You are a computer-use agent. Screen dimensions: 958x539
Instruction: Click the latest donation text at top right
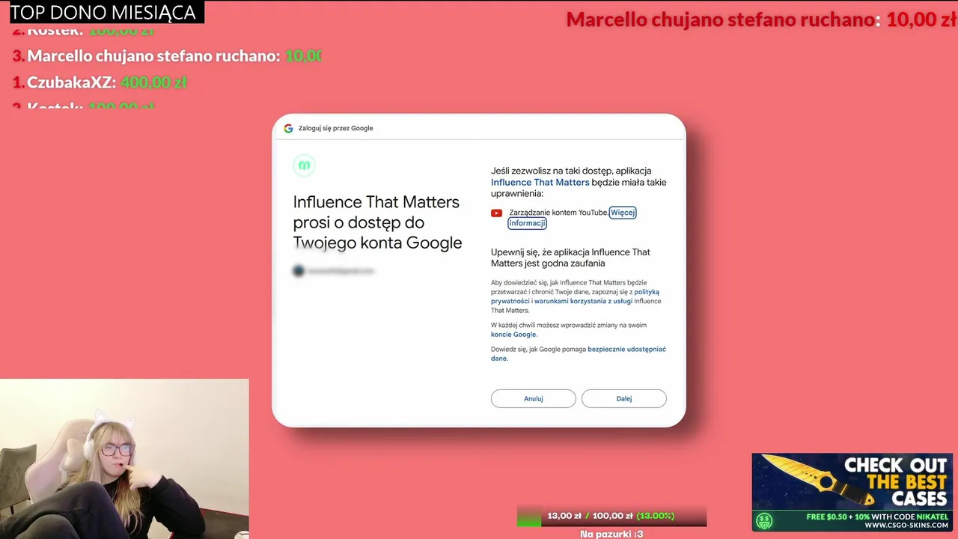(761, 19)
